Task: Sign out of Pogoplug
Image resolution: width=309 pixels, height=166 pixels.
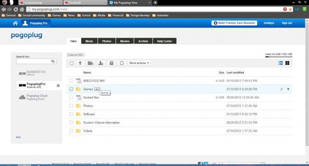Action: point(287,23)
